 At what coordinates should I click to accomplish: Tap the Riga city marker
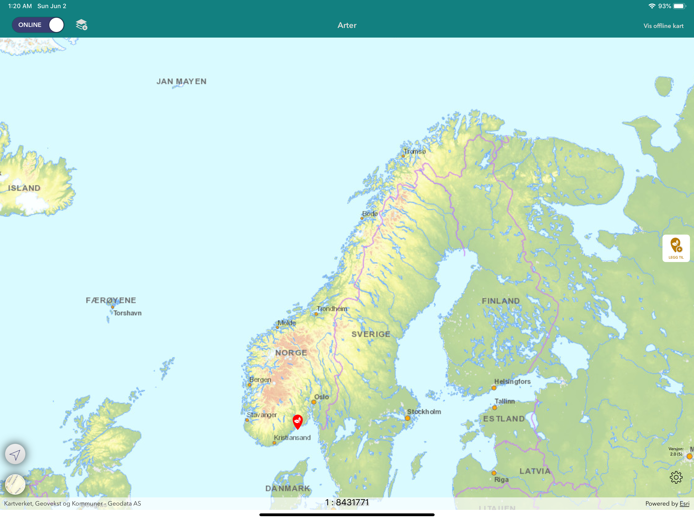coord(494,473)
